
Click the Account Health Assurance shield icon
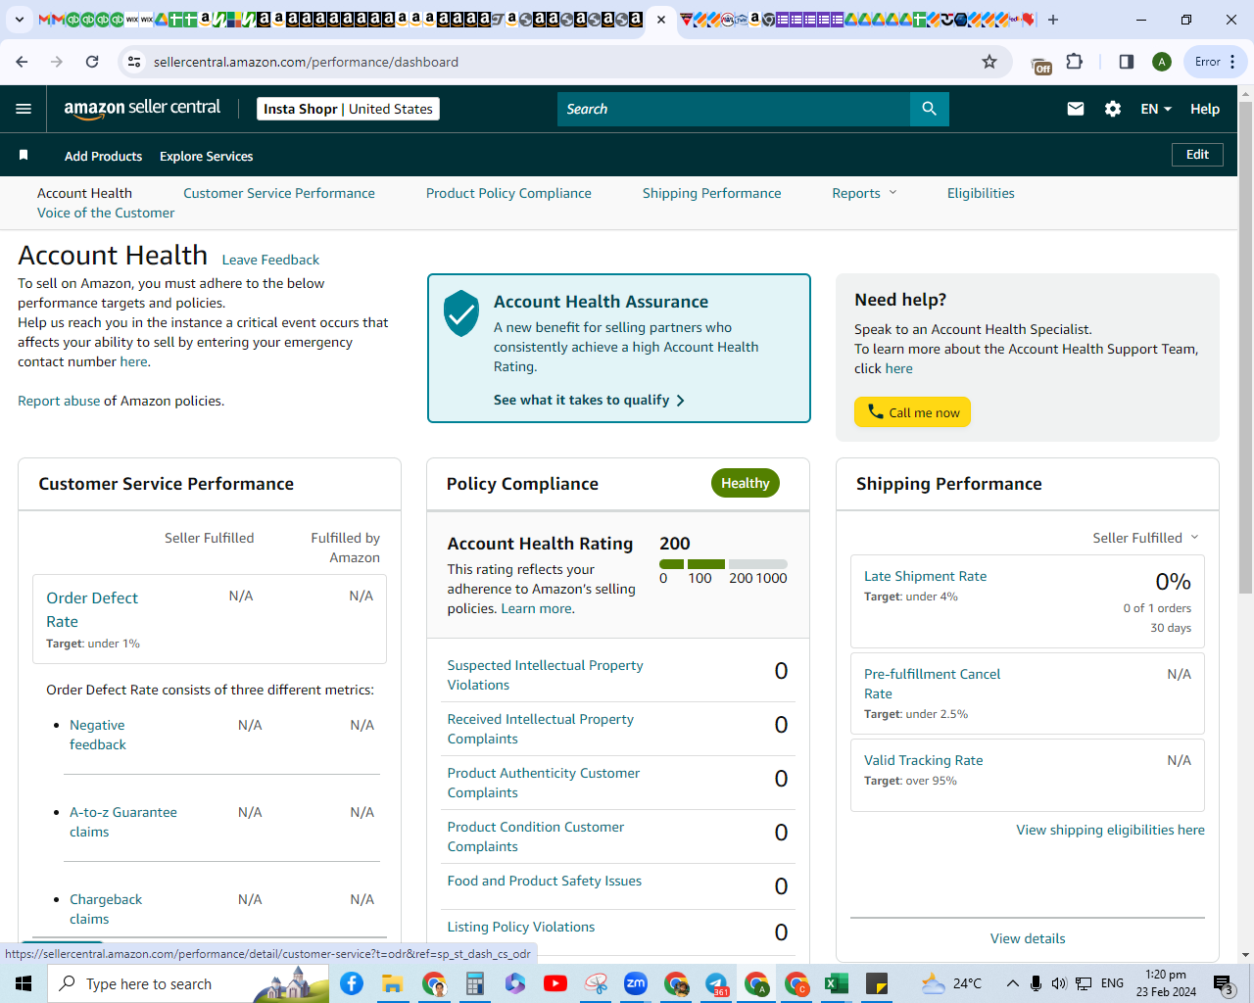point(461,313)
